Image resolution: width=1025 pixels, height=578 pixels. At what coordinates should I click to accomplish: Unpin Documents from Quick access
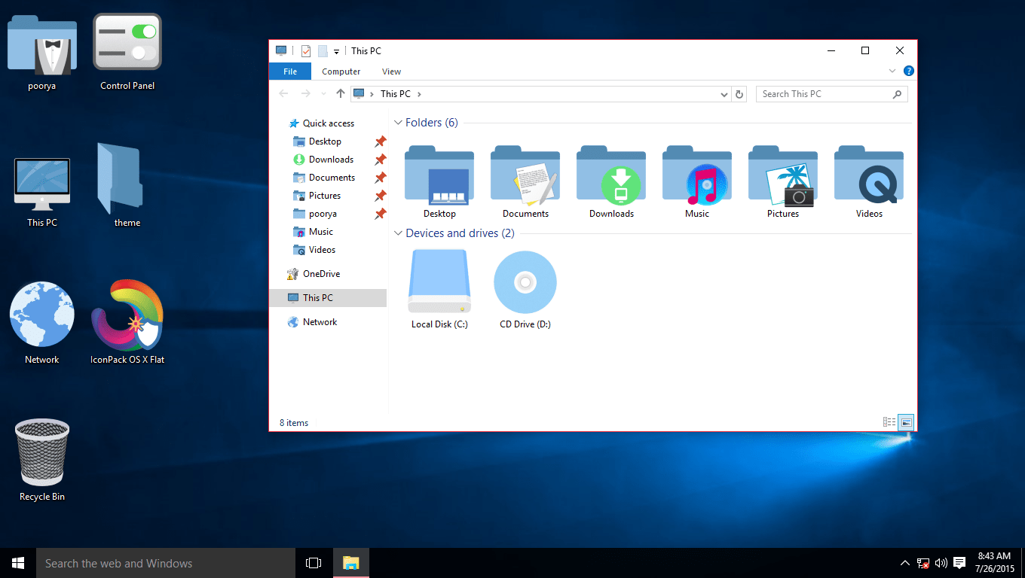coord(381,177)
